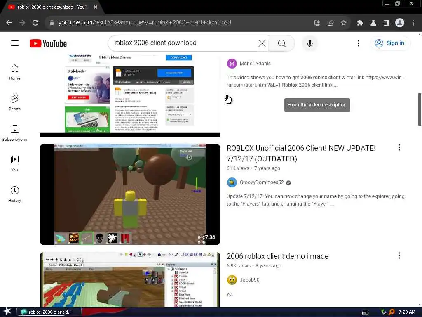Open the 7:34 Roblox gameplay thumbnail
The width and height of the screenshot is (422, 317).
click(x=130, y=194)
